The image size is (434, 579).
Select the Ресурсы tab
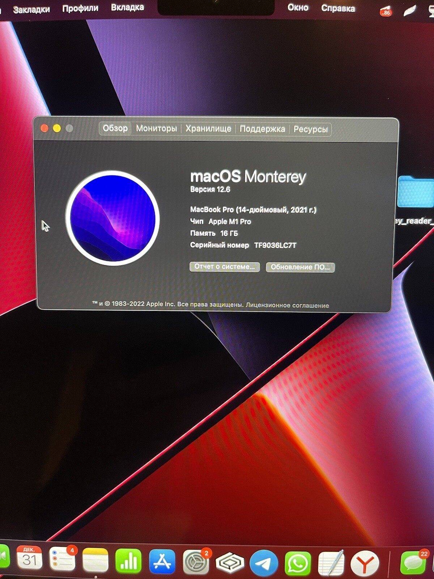310,129
